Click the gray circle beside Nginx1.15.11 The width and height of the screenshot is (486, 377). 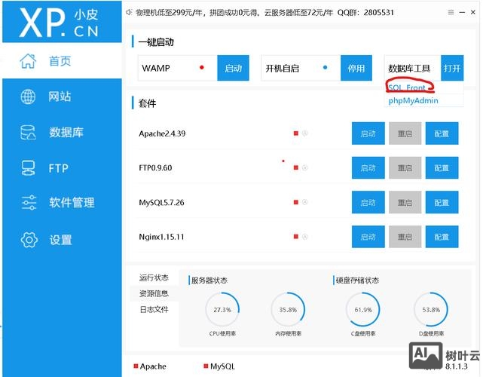pyautogui.click(x=304, y=237)
